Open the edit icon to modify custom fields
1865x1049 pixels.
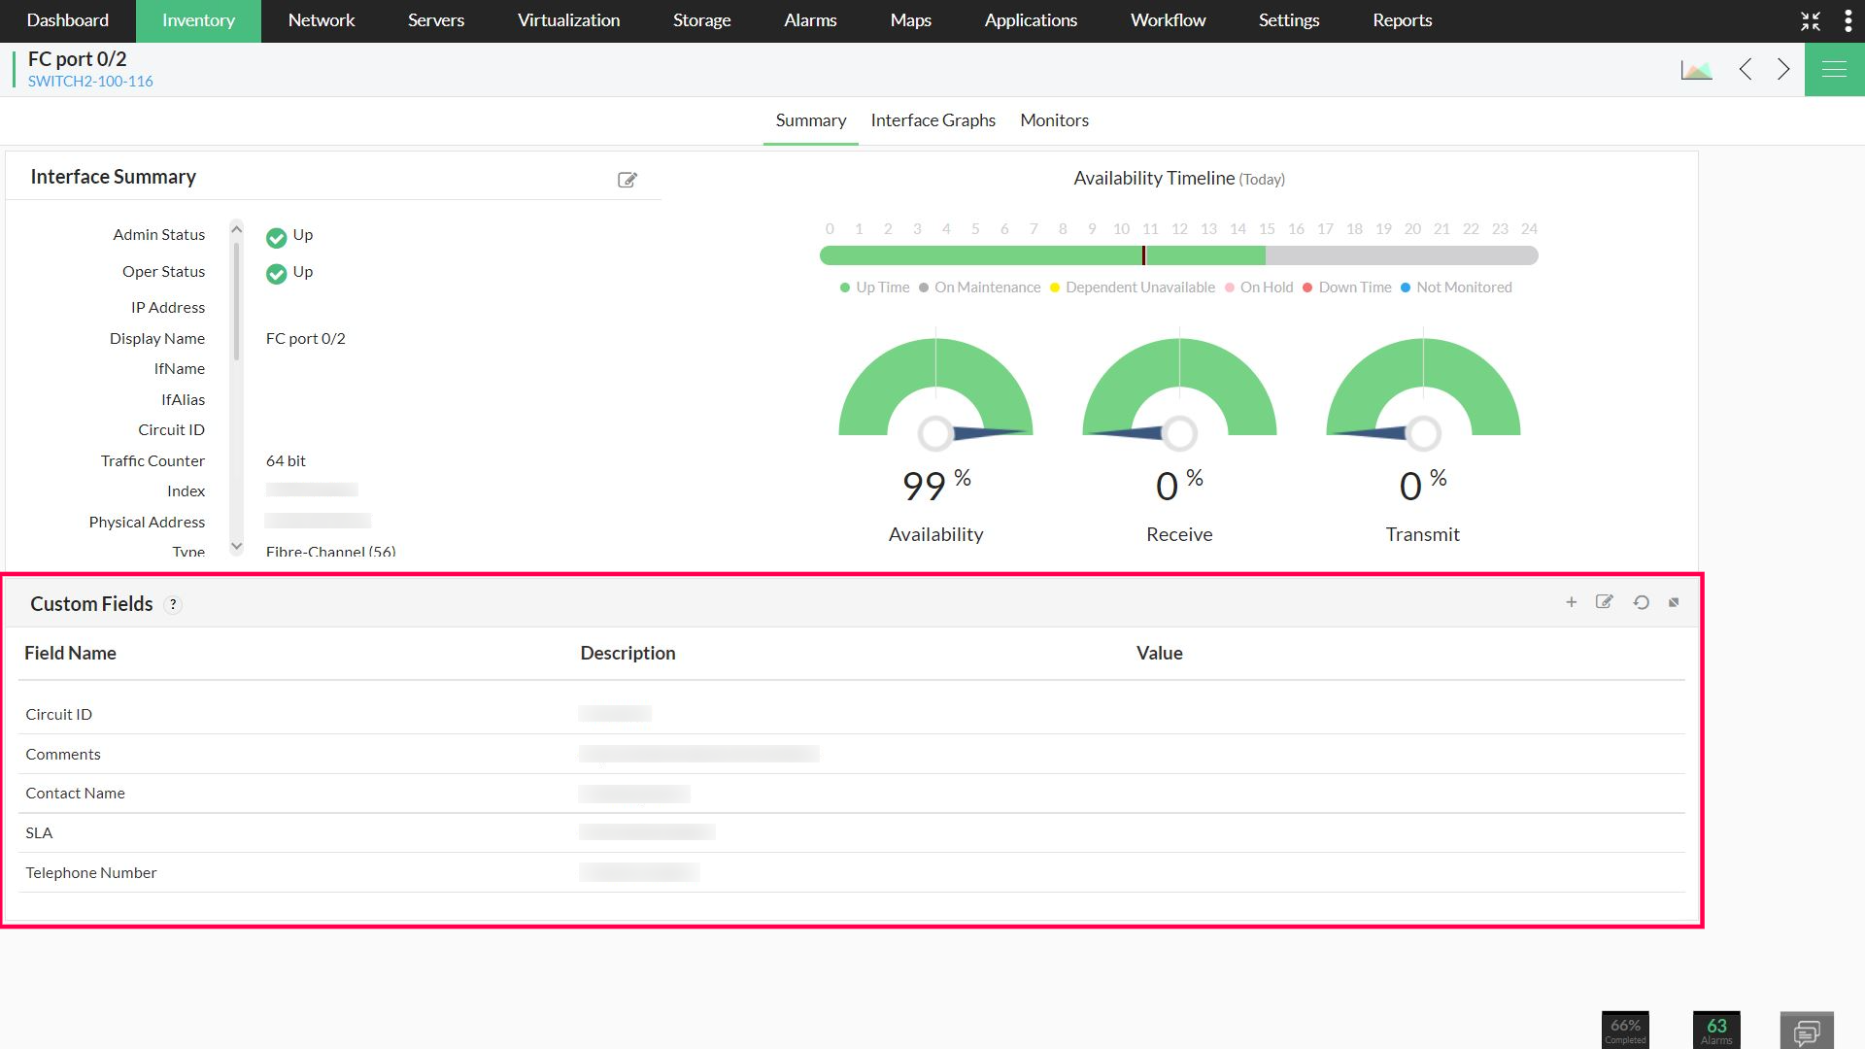coord(1605,602)
